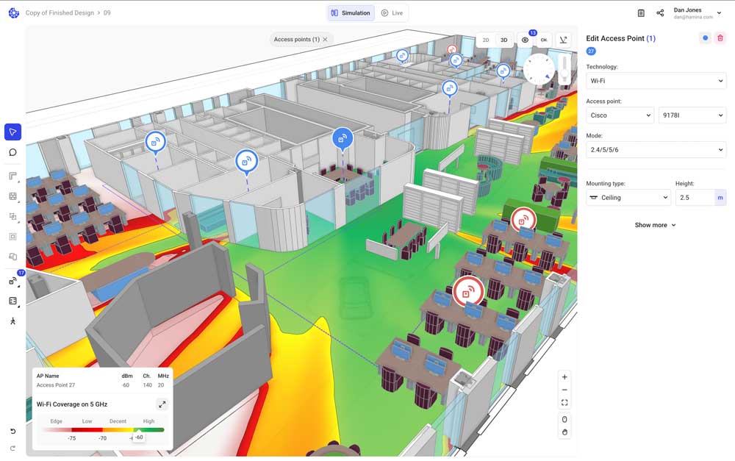Click the share icon in header
735x461 pixels.
[x=660, y=13]
